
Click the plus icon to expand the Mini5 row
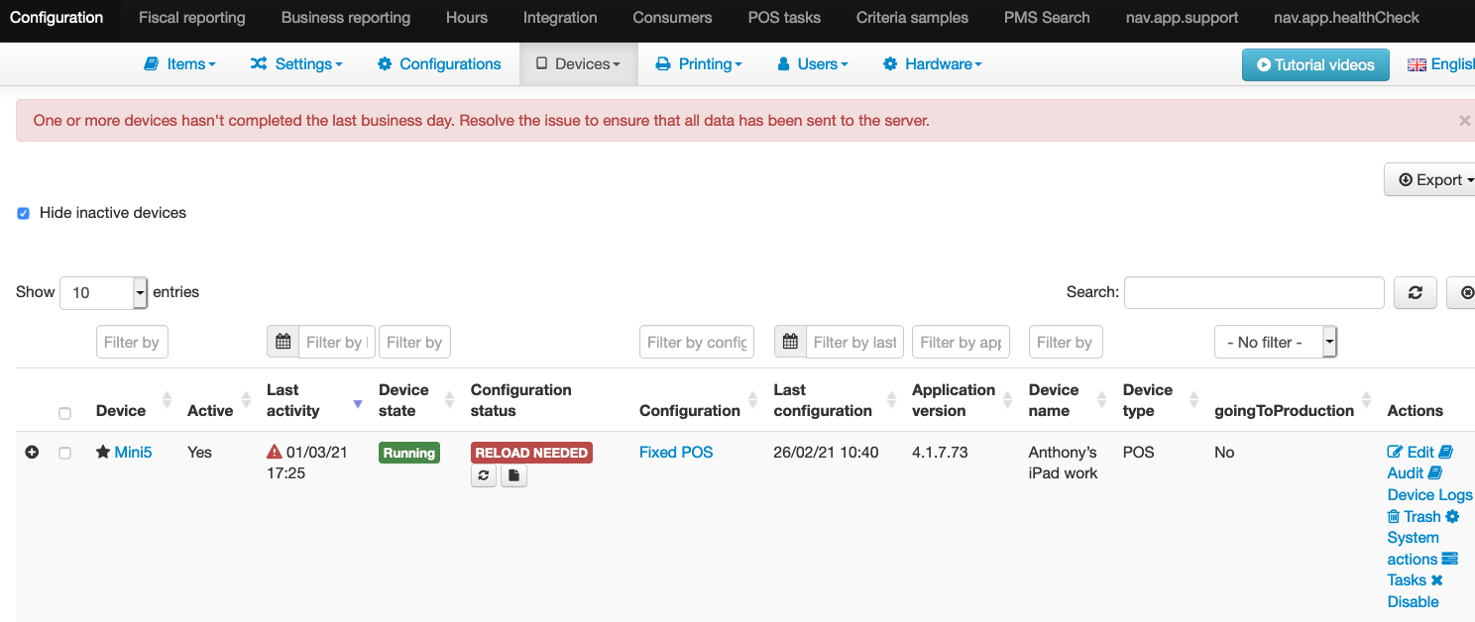tap(31, 452)
